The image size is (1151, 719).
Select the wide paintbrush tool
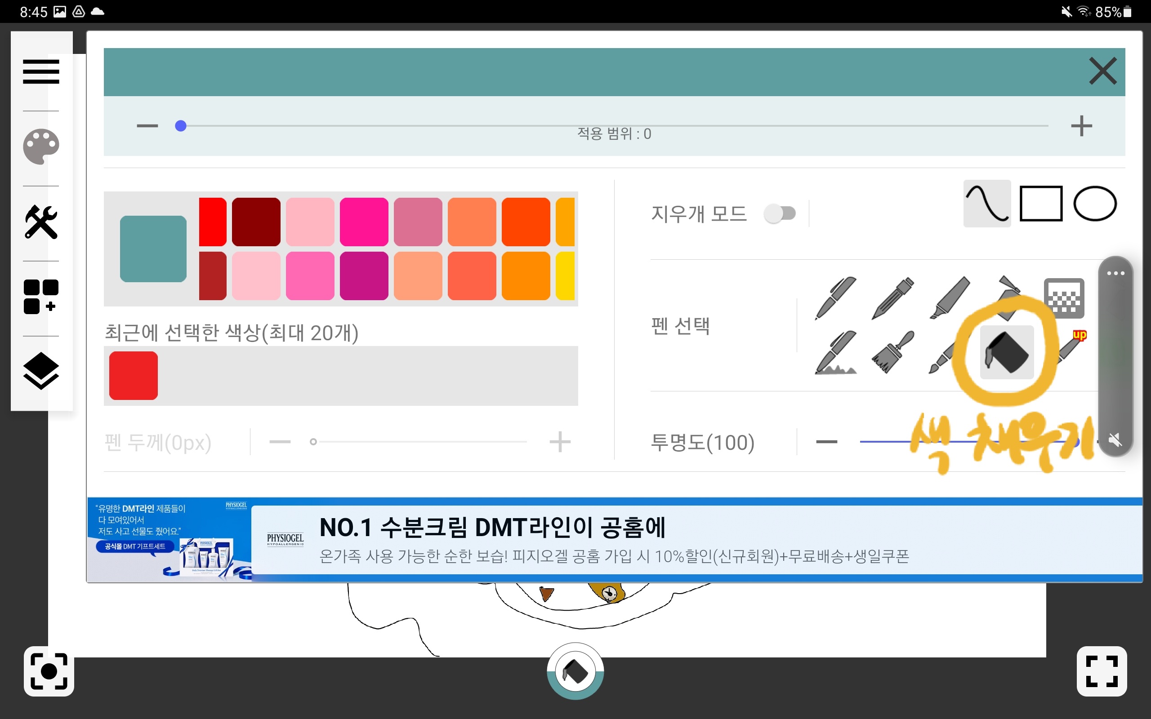[893, 352]
